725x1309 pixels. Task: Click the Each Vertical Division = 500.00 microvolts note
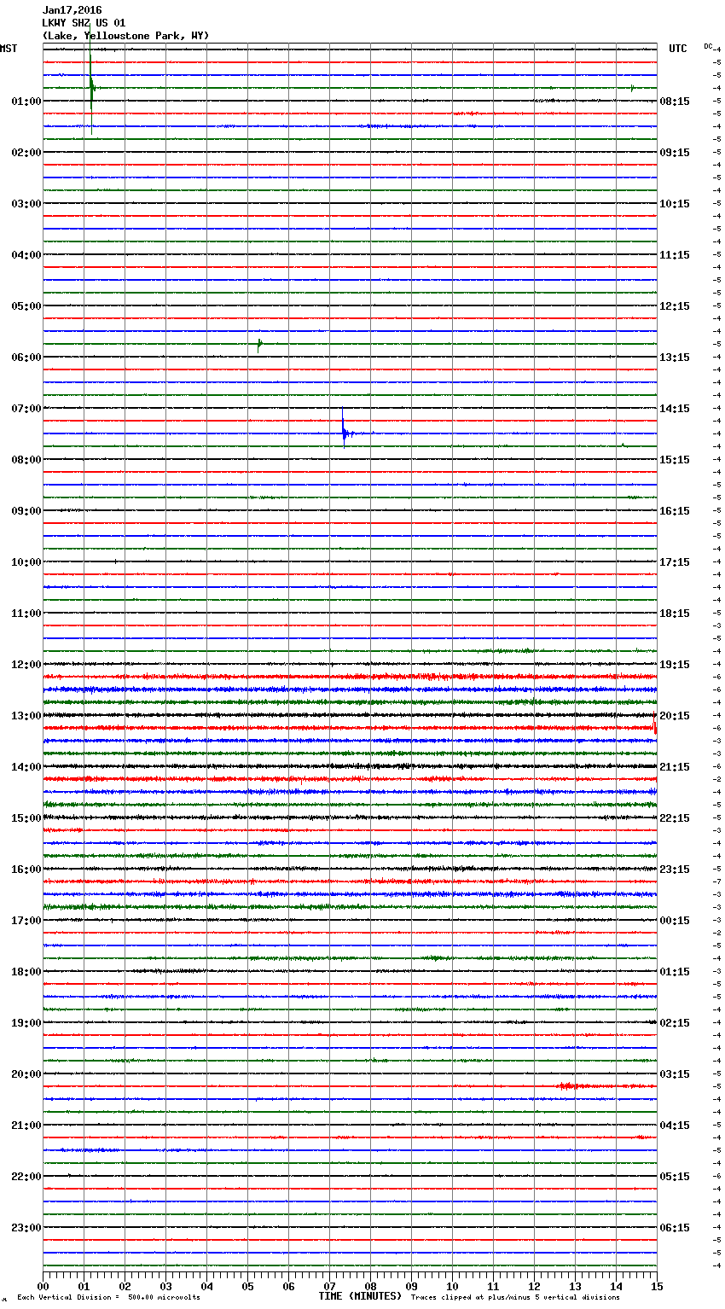108,1297
